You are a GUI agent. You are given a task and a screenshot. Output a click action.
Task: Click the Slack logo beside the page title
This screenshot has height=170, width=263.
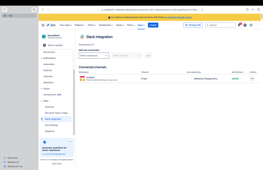pos(82,37)
